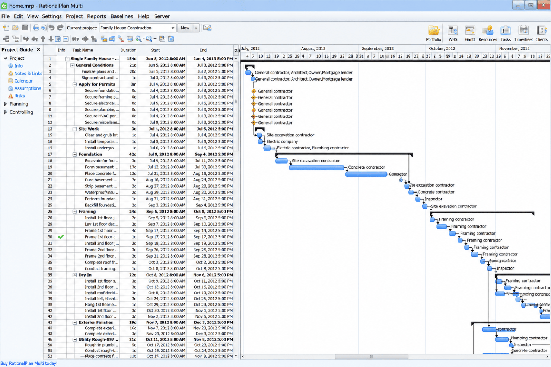Open print preview icon

[44, 28]
